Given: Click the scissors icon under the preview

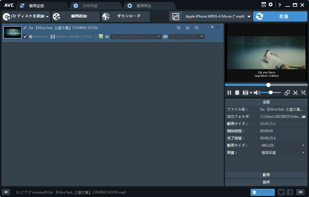Looking at the screenshot, I should click(295, 93).
